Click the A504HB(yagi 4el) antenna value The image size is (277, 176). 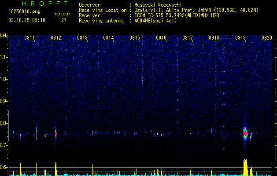coord(155,21)
